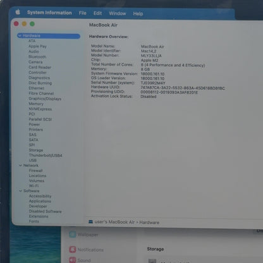This screenshot has width=263, height=263.
Task: Open the Help menu
Action: pyautogui.click(x=138, y=14)
